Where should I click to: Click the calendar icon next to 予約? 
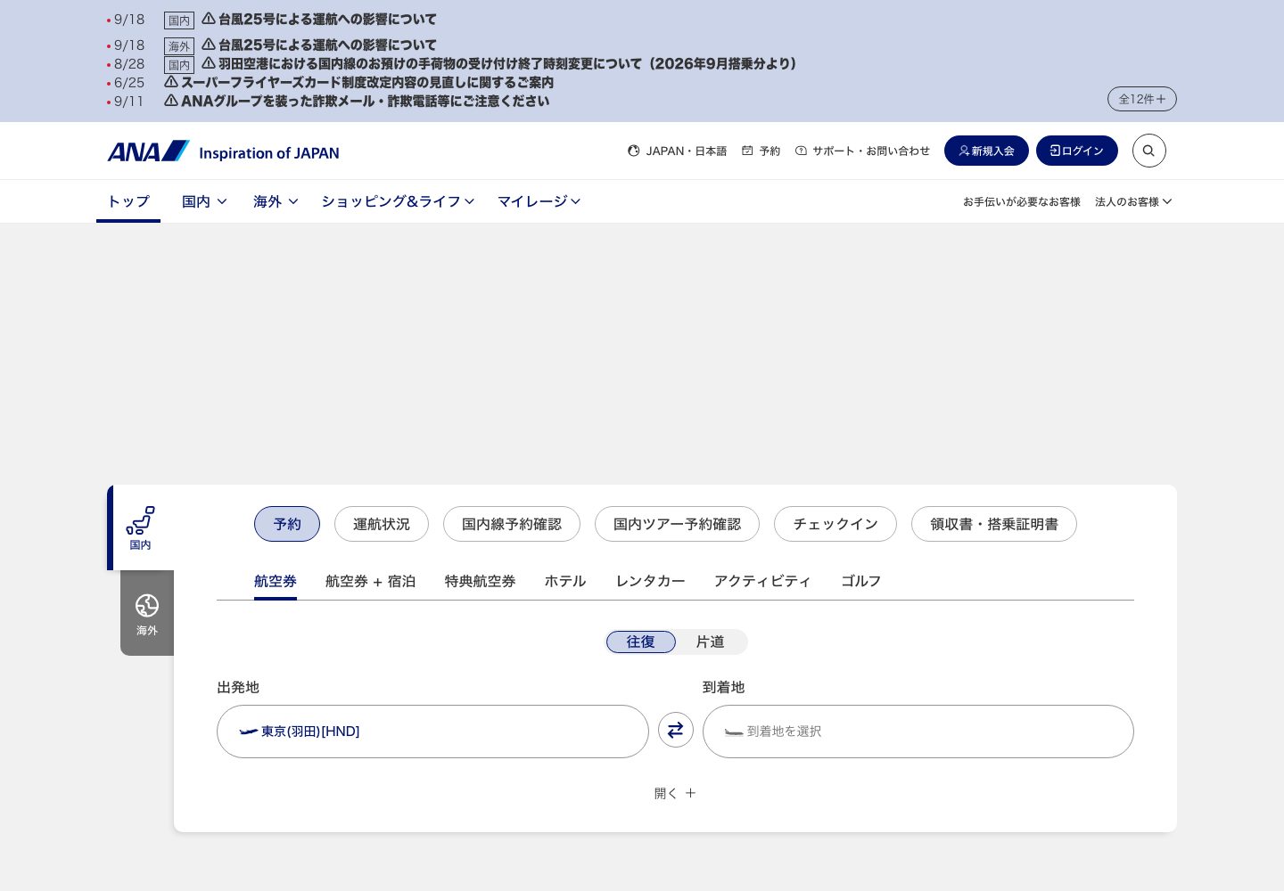pos(747,151)
